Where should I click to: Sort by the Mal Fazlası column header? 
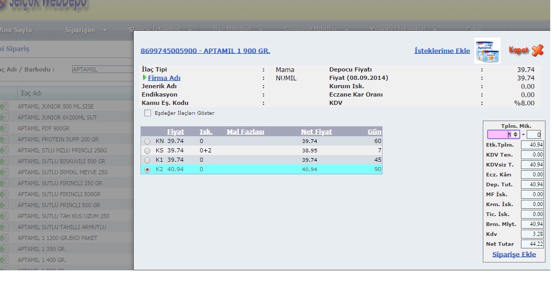[246, 132]
